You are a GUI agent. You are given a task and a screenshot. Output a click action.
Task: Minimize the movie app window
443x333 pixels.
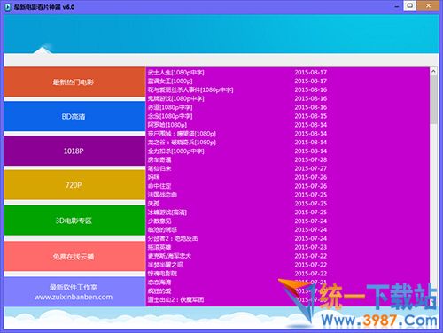tap(397, 6)
